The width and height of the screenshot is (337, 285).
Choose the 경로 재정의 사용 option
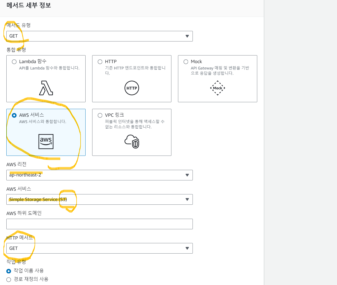9,279
